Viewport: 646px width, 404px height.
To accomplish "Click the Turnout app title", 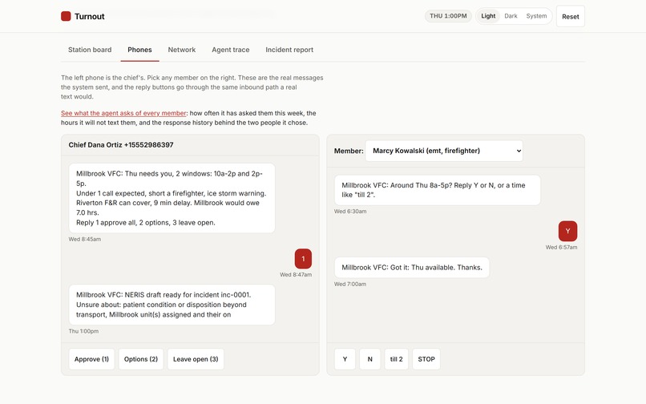I will tap(90, 17).
